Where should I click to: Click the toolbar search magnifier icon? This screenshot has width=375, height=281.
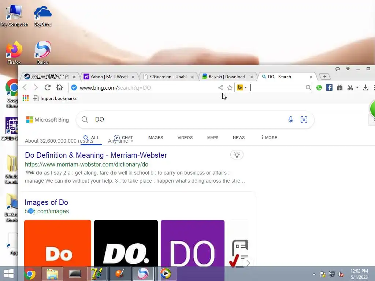click(308, 88)
